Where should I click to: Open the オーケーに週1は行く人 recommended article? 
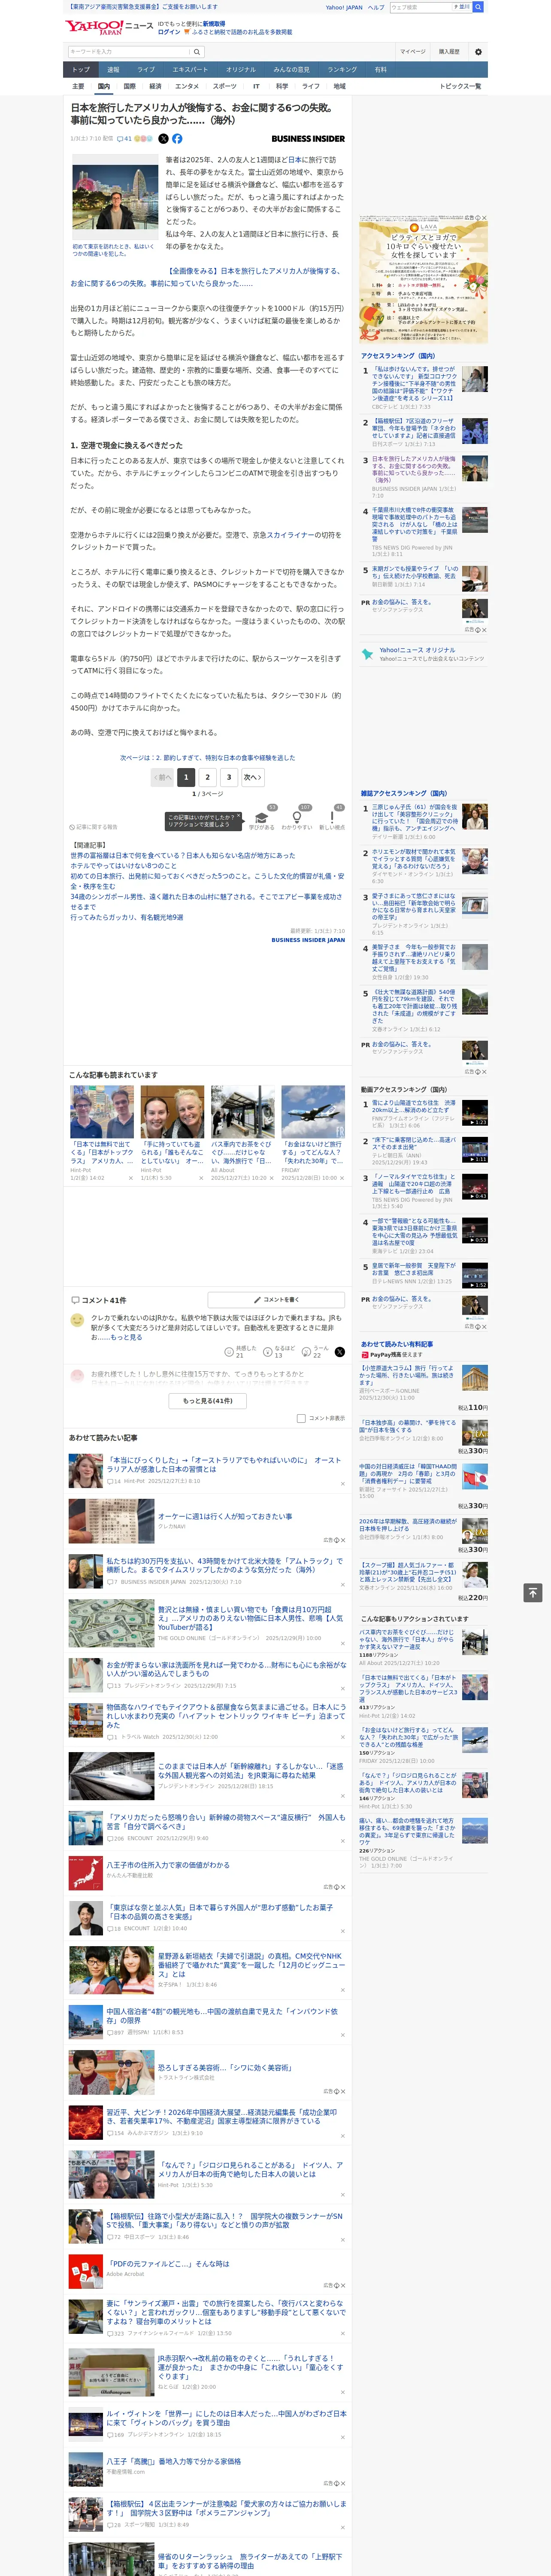pyautogui.click(x=225, y=1516)
